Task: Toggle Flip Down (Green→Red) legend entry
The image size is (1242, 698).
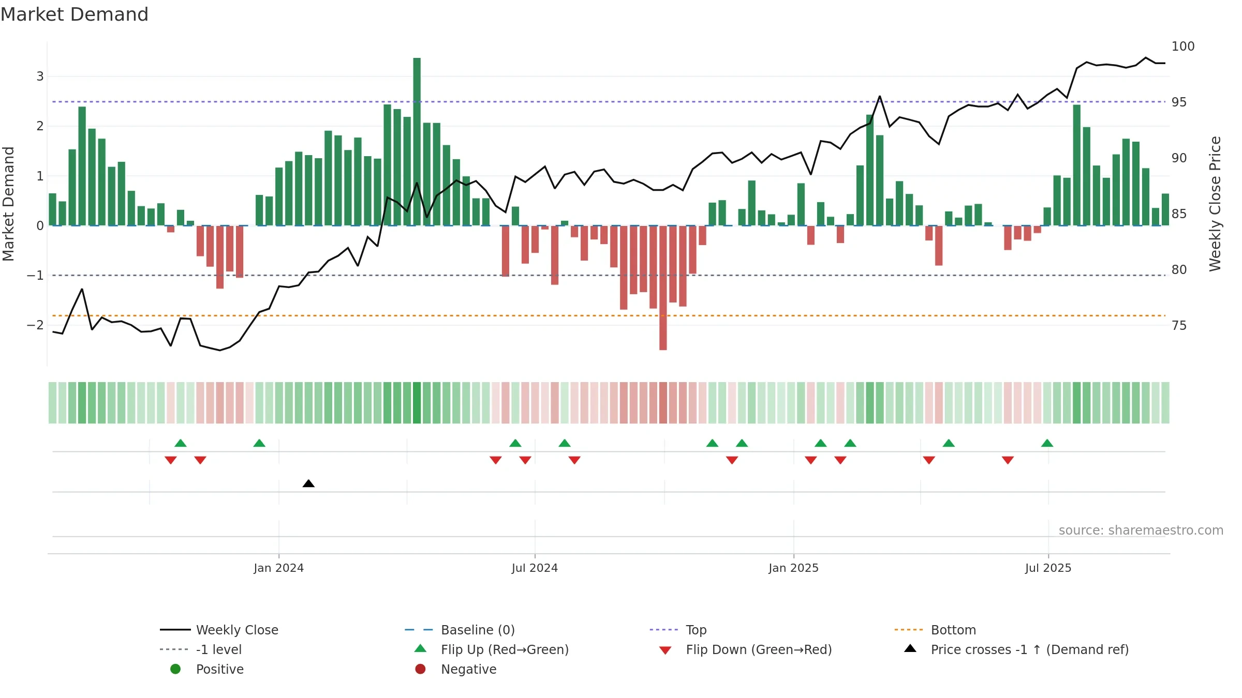Action: point(745,649)
